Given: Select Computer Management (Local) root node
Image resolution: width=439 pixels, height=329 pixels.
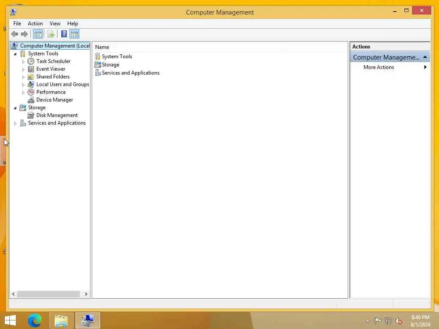Looking at the screenshot, I should [x=50, y=45].
